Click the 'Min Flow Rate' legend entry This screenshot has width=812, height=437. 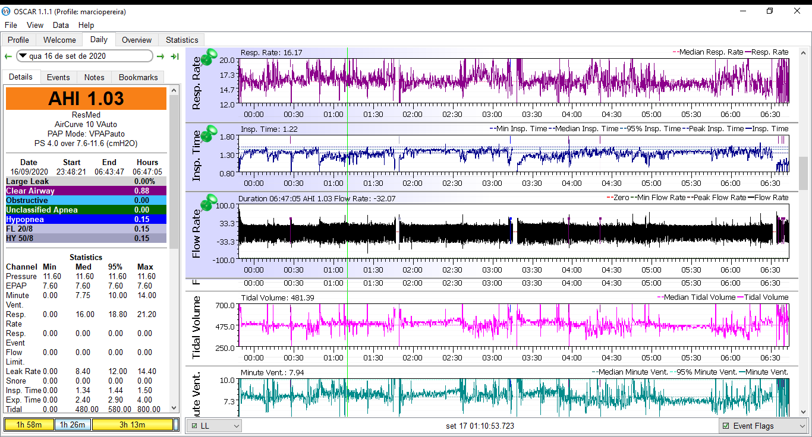point(659,197)
